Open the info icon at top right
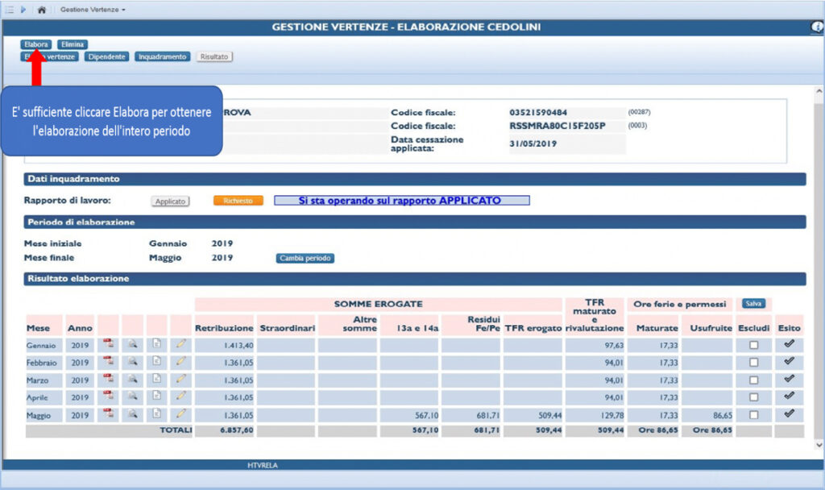The width and height of the screenshot is (825, 490). pos(817,27)
